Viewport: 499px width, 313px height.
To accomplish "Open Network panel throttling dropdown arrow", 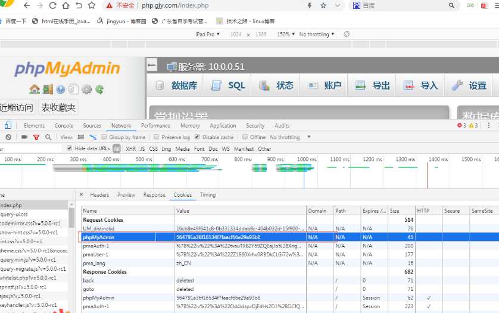I will tap(308, 137).
